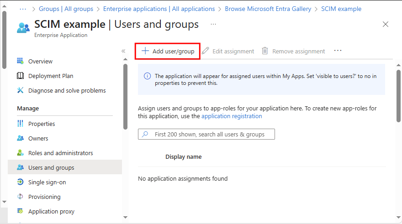Click the info icon in the blue banner
Image resolution: width=402 pixels, height=224 pixels.
[147, 76]
